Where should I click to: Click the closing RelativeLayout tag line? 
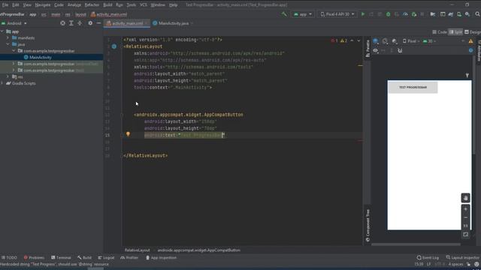click(145, 155)
